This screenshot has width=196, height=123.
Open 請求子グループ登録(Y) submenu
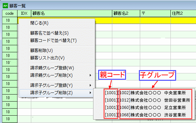pyautogui.click(x=57, y=85)
